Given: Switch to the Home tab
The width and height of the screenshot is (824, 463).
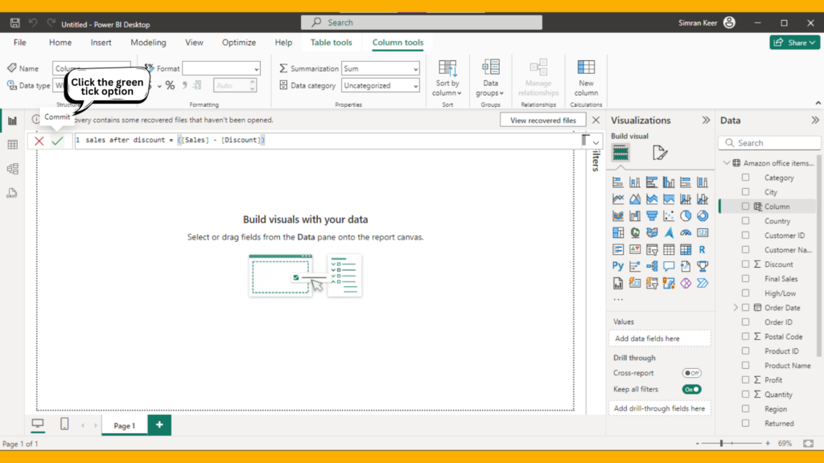Looking at the screenshot, I should pos(60,43).
